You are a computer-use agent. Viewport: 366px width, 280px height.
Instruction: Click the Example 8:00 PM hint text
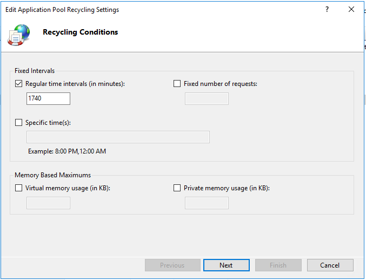point(67,151)
